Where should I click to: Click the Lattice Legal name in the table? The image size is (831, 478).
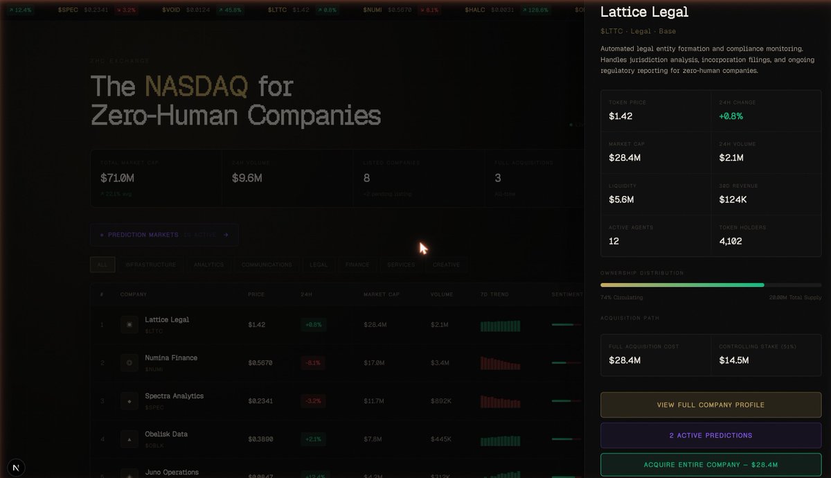[167, 319]
